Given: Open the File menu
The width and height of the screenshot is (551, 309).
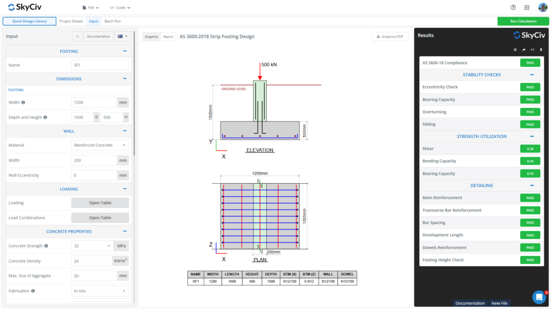Looking at the screenshot, I should pos(90,8).
